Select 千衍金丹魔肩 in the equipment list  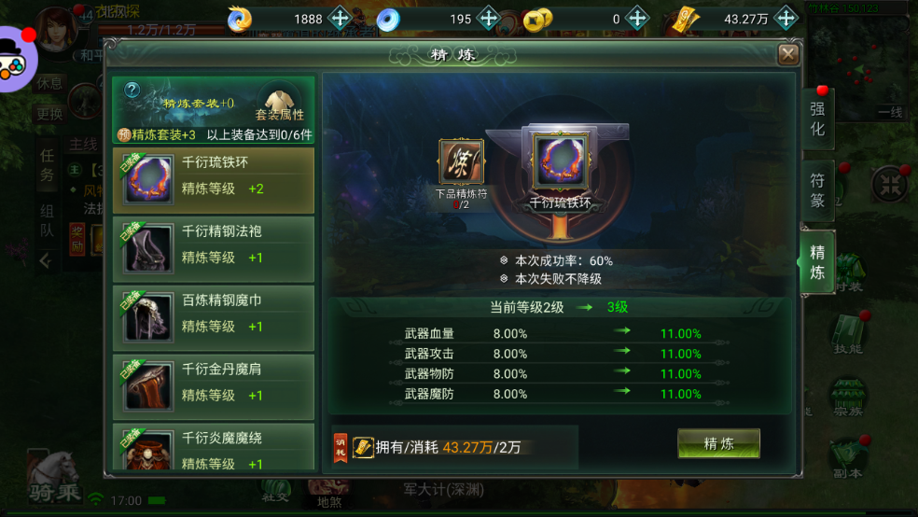click(214, 387)
